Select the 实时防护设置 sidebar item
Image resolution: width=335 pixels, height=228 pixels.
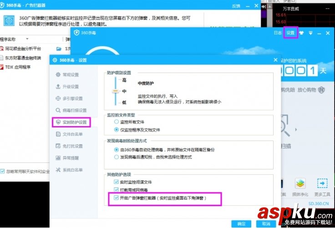[71, 122]
